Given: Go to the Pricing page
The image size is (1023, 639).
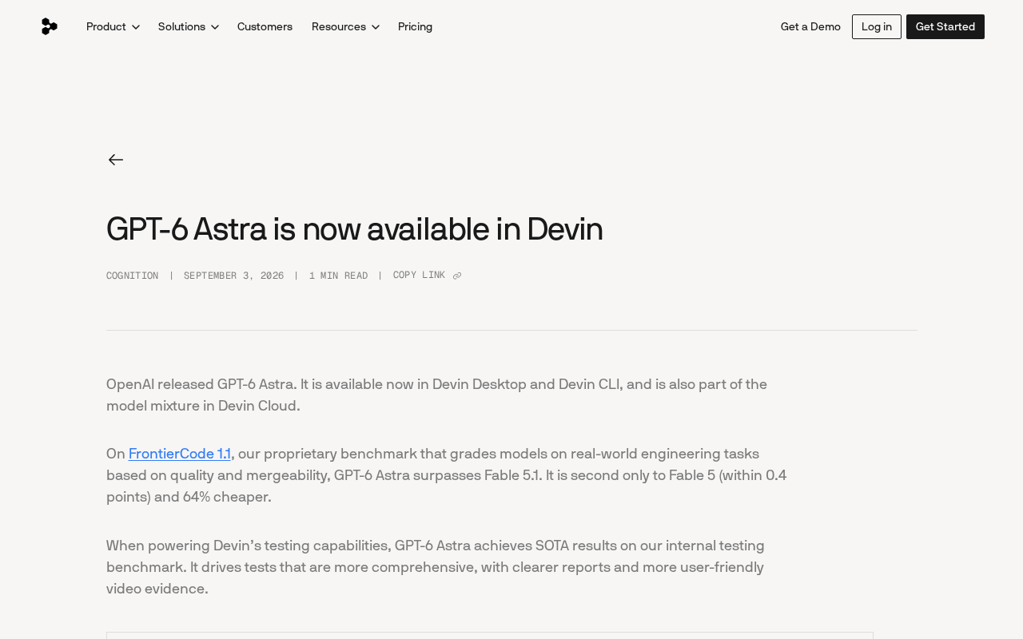Looking at the screenshot, I should coord(415,26).
